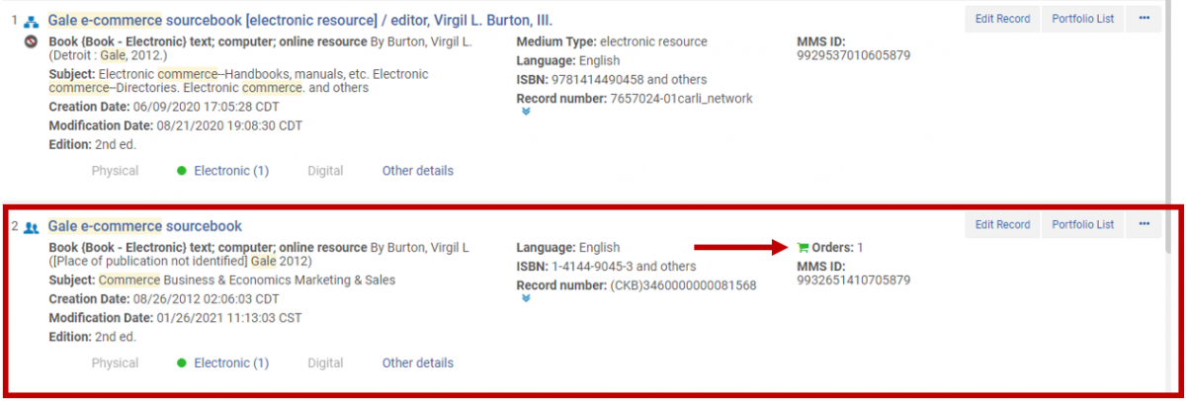Open the first result's title edited by Virgil Burton

point(300,20)
